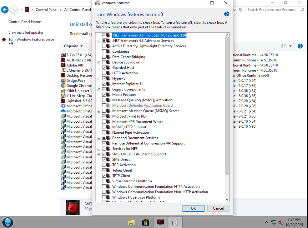Expand SMB 1.0/CIFS File Sharing Support
This screenshot has height=228, width=308.
[99, 154]
